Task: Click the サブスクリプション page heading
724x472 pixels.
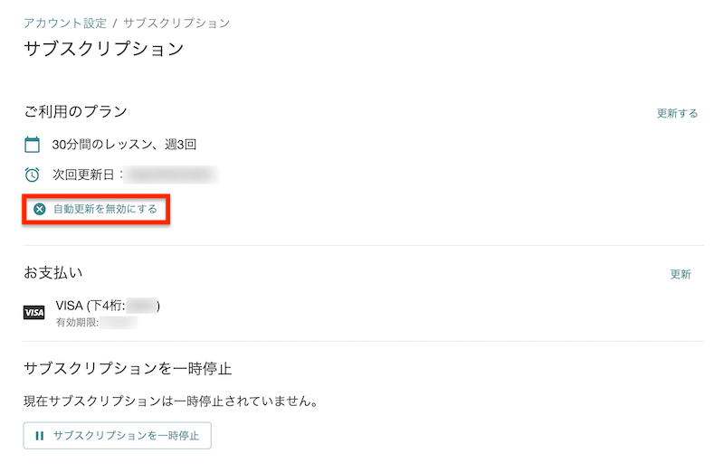Action: 104,49
